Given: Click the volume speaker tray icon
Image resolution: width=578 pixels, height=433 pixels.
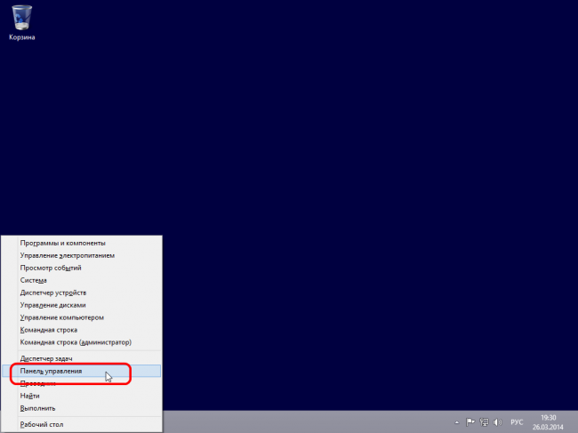Looking at the screenshot, I should coord(498,421).
